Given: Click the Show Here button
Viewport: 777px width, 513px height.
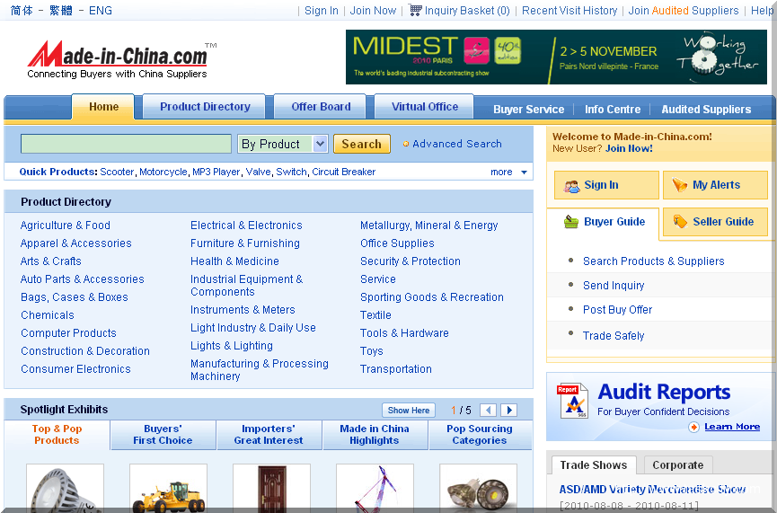Looking at the screenshot, I should (x=409, y=410).
